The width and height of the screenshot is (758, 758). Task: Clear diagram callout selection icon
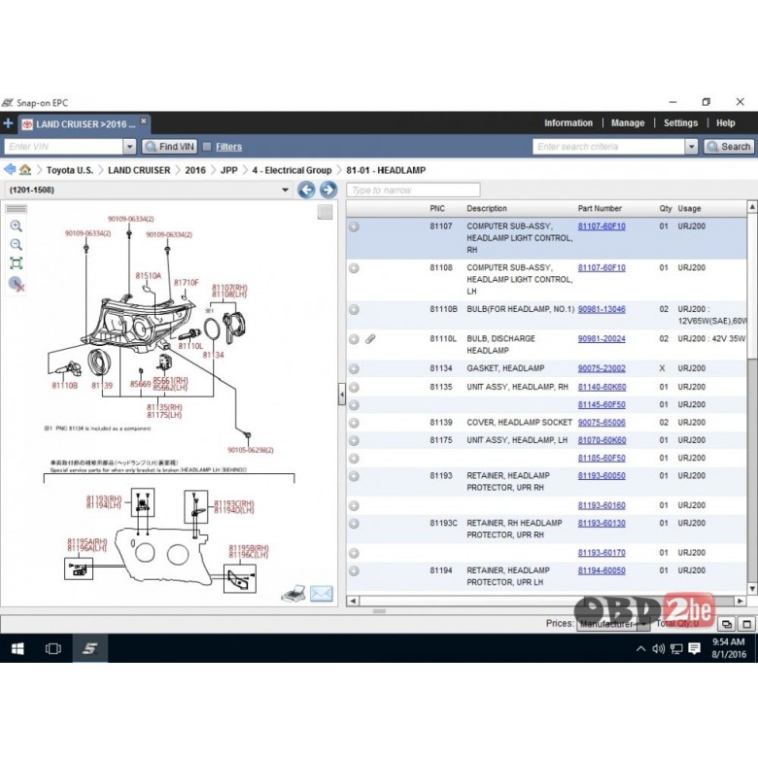tap(17, 284)
